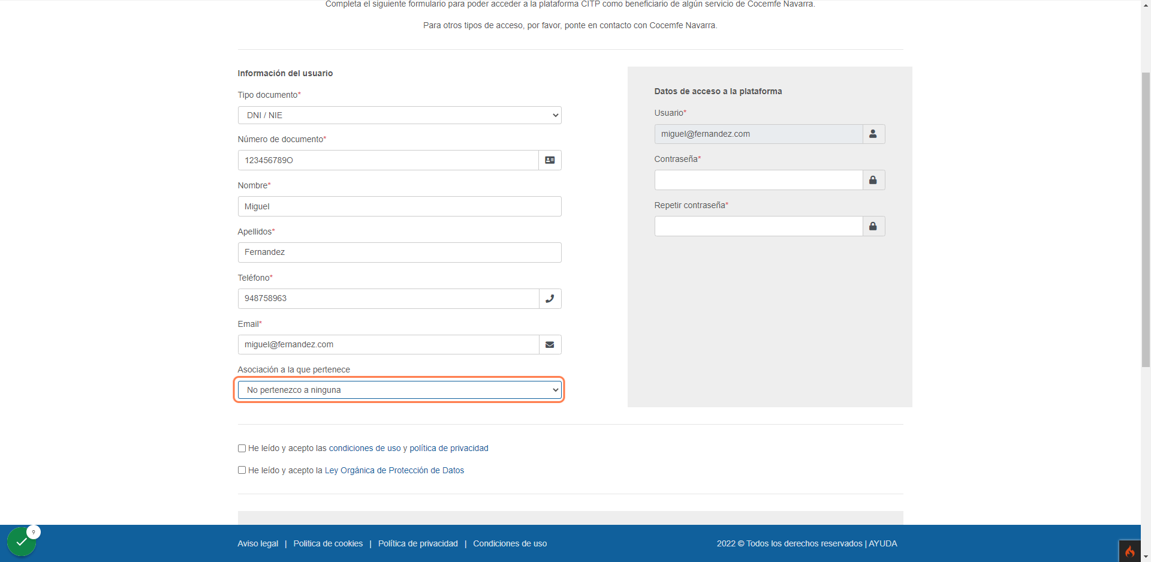The image size is (1151, 562).
Task: Open Política de cookies in footer
Action: [x=328, y=543]
